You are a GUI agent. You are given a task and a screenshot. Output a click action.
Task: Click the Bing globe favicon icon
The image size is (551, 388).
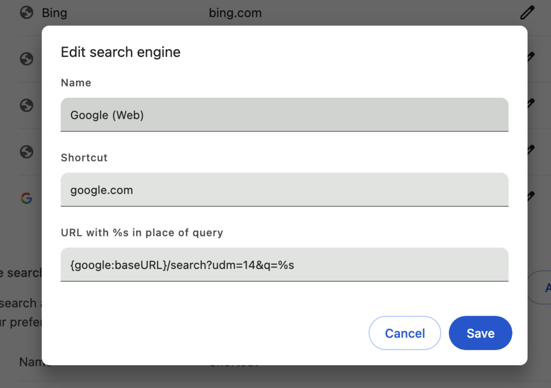tap(27, 12)
